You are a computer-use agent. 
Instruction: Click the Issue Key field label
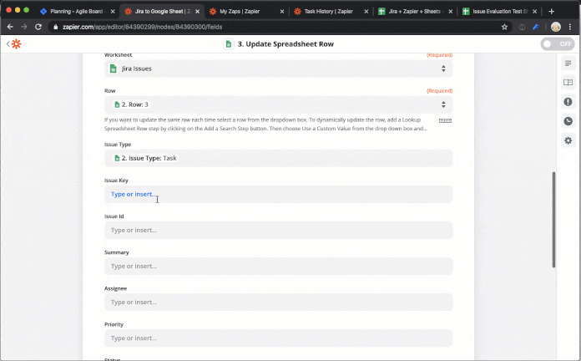tap(116, 180)
